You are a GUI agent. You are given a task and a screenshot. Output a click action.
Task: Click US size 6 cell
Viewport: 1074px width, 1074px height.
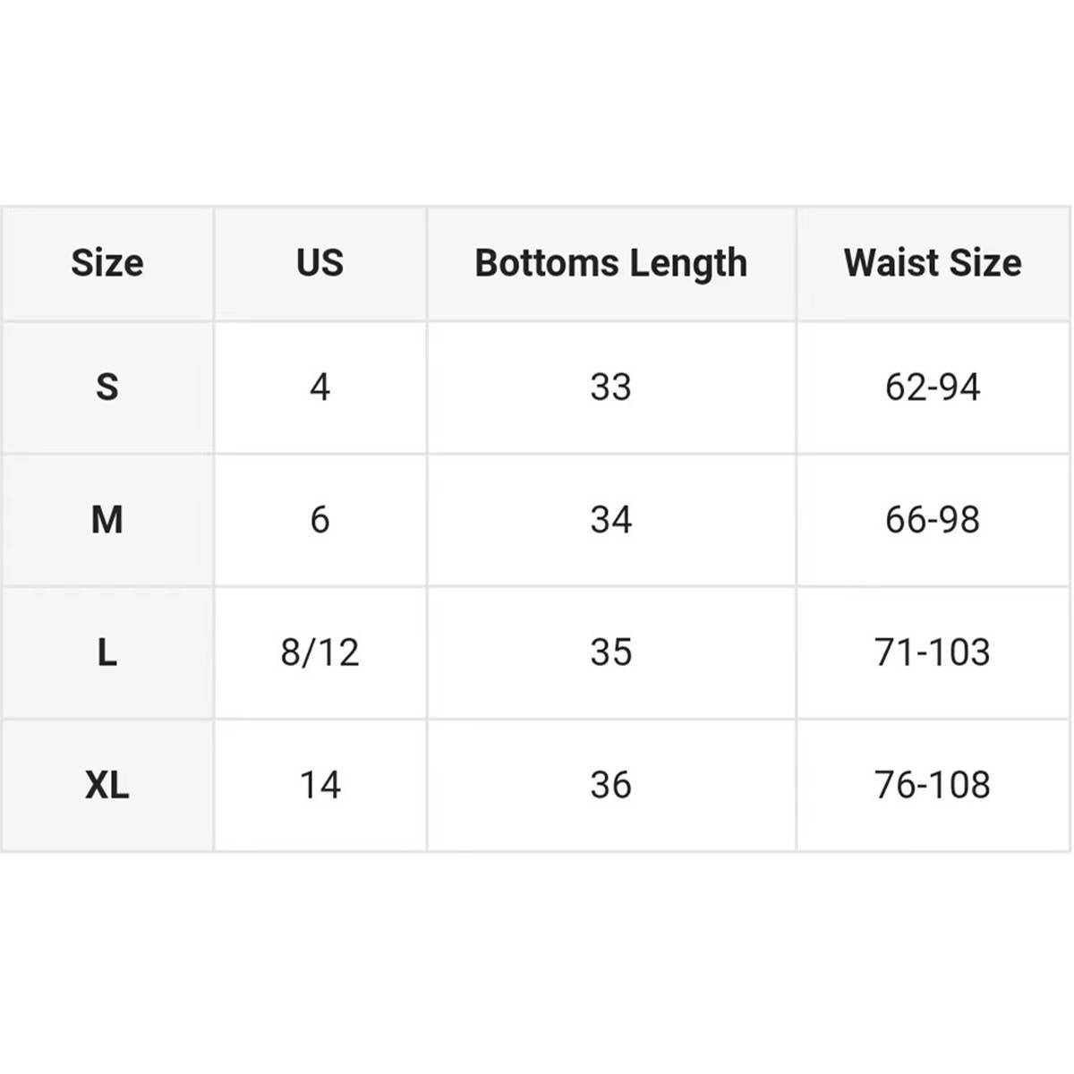tap(320, 519)
